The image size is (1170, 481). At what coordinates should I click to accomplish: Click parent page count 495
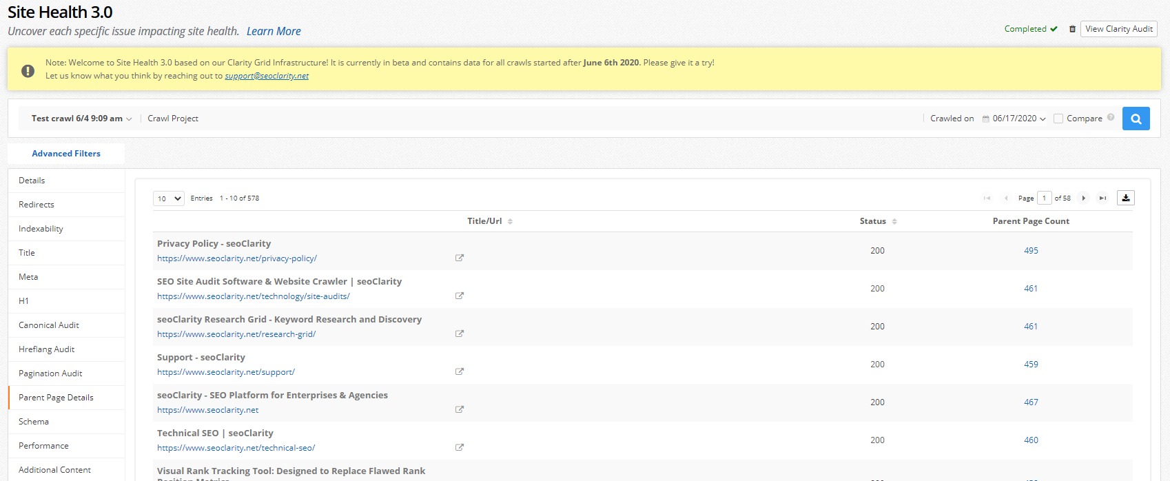point(1031,251)
